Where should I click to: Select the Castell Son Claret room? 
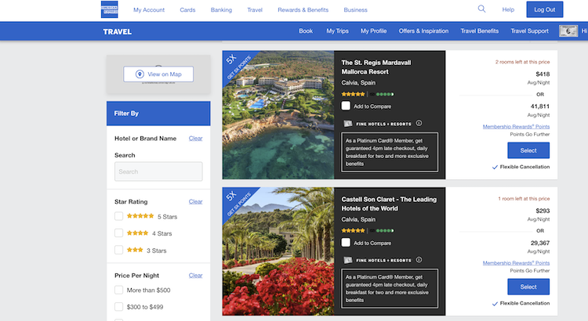click(528, 287)
